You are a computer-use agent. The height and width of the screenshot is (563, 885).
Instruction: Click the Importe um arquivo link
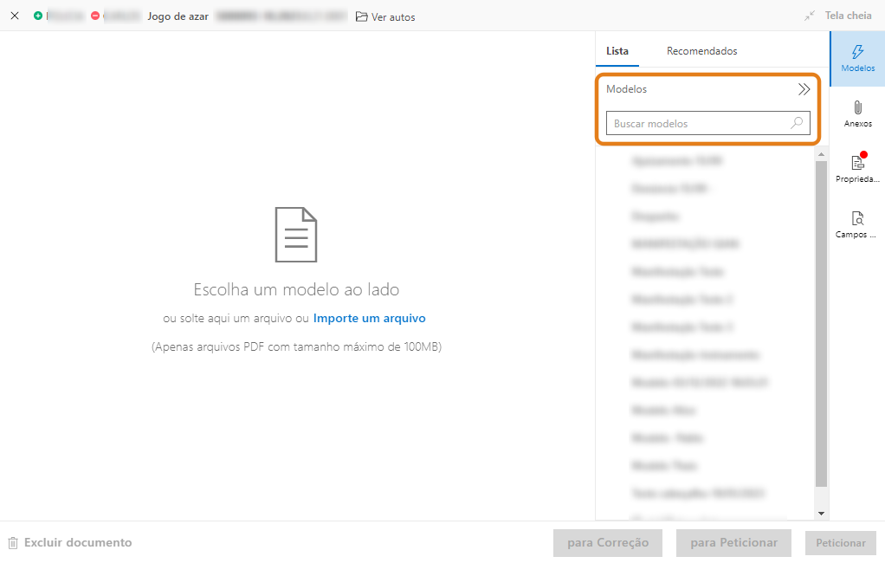pos(369,318)
